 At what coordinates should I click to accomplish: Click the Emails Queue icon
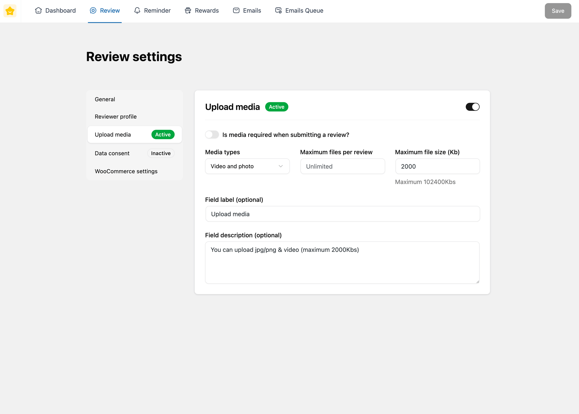(x=278, y=10)
